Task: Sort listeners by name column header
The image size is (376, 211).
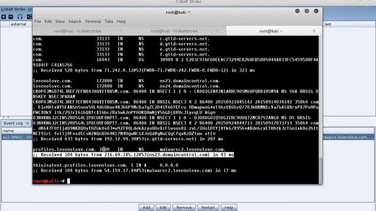Action: (x=8, y=131)
